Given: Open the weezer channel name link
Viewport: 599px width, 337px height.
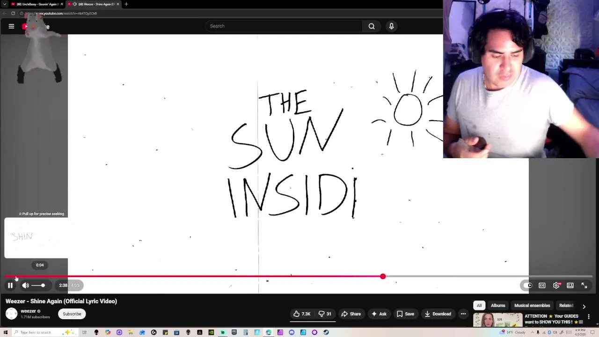Looking at the screenshot, I should pos(28,311).
